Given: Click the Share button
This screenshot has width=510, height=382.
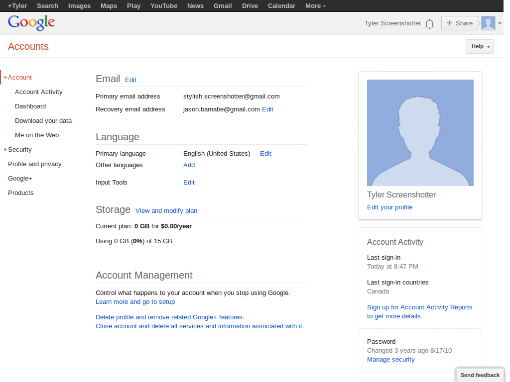Looking at the screenshot, I should pos(459,23).
